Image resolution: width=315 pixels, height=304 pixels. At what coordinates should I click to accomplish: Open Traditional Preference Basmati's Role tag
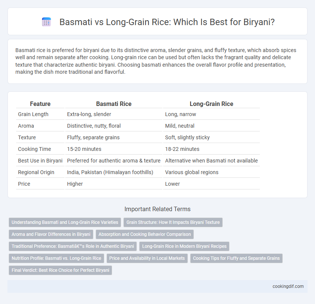point(73,246)
